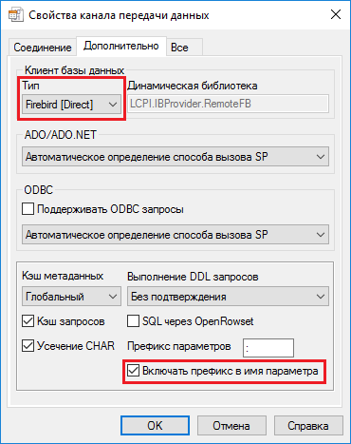Enable SQL через OpenRowset checkbox
Image resolution: width=351 pixels, height=444 pixels.
[133, 321]
